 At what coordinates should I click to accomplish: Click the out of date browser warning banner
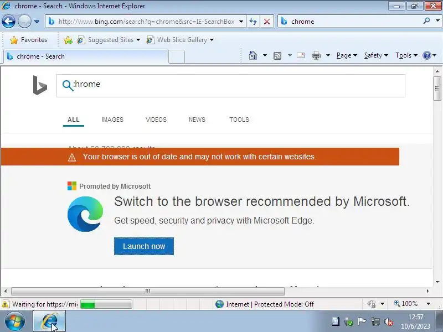(200, 157)
